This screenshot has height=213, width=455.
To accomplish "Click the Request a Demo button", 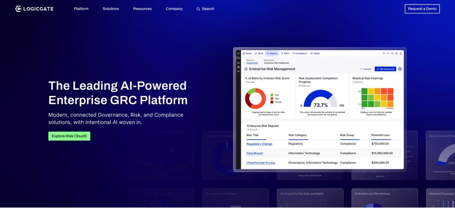I will (422, 9).
